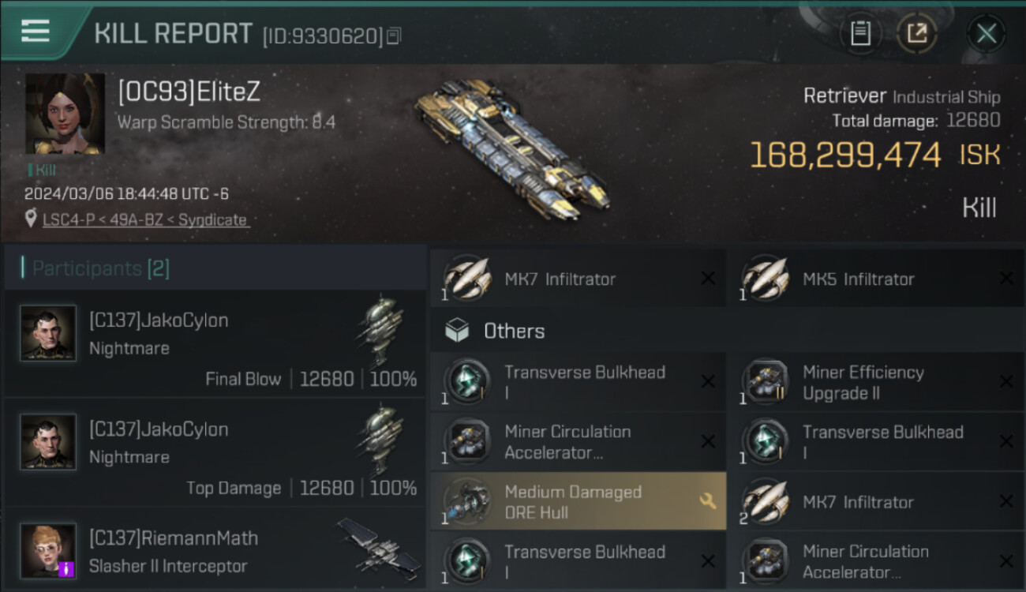1026x592 pixels.
Task: Click the Others section cube icon
Action: pos(457,331)
